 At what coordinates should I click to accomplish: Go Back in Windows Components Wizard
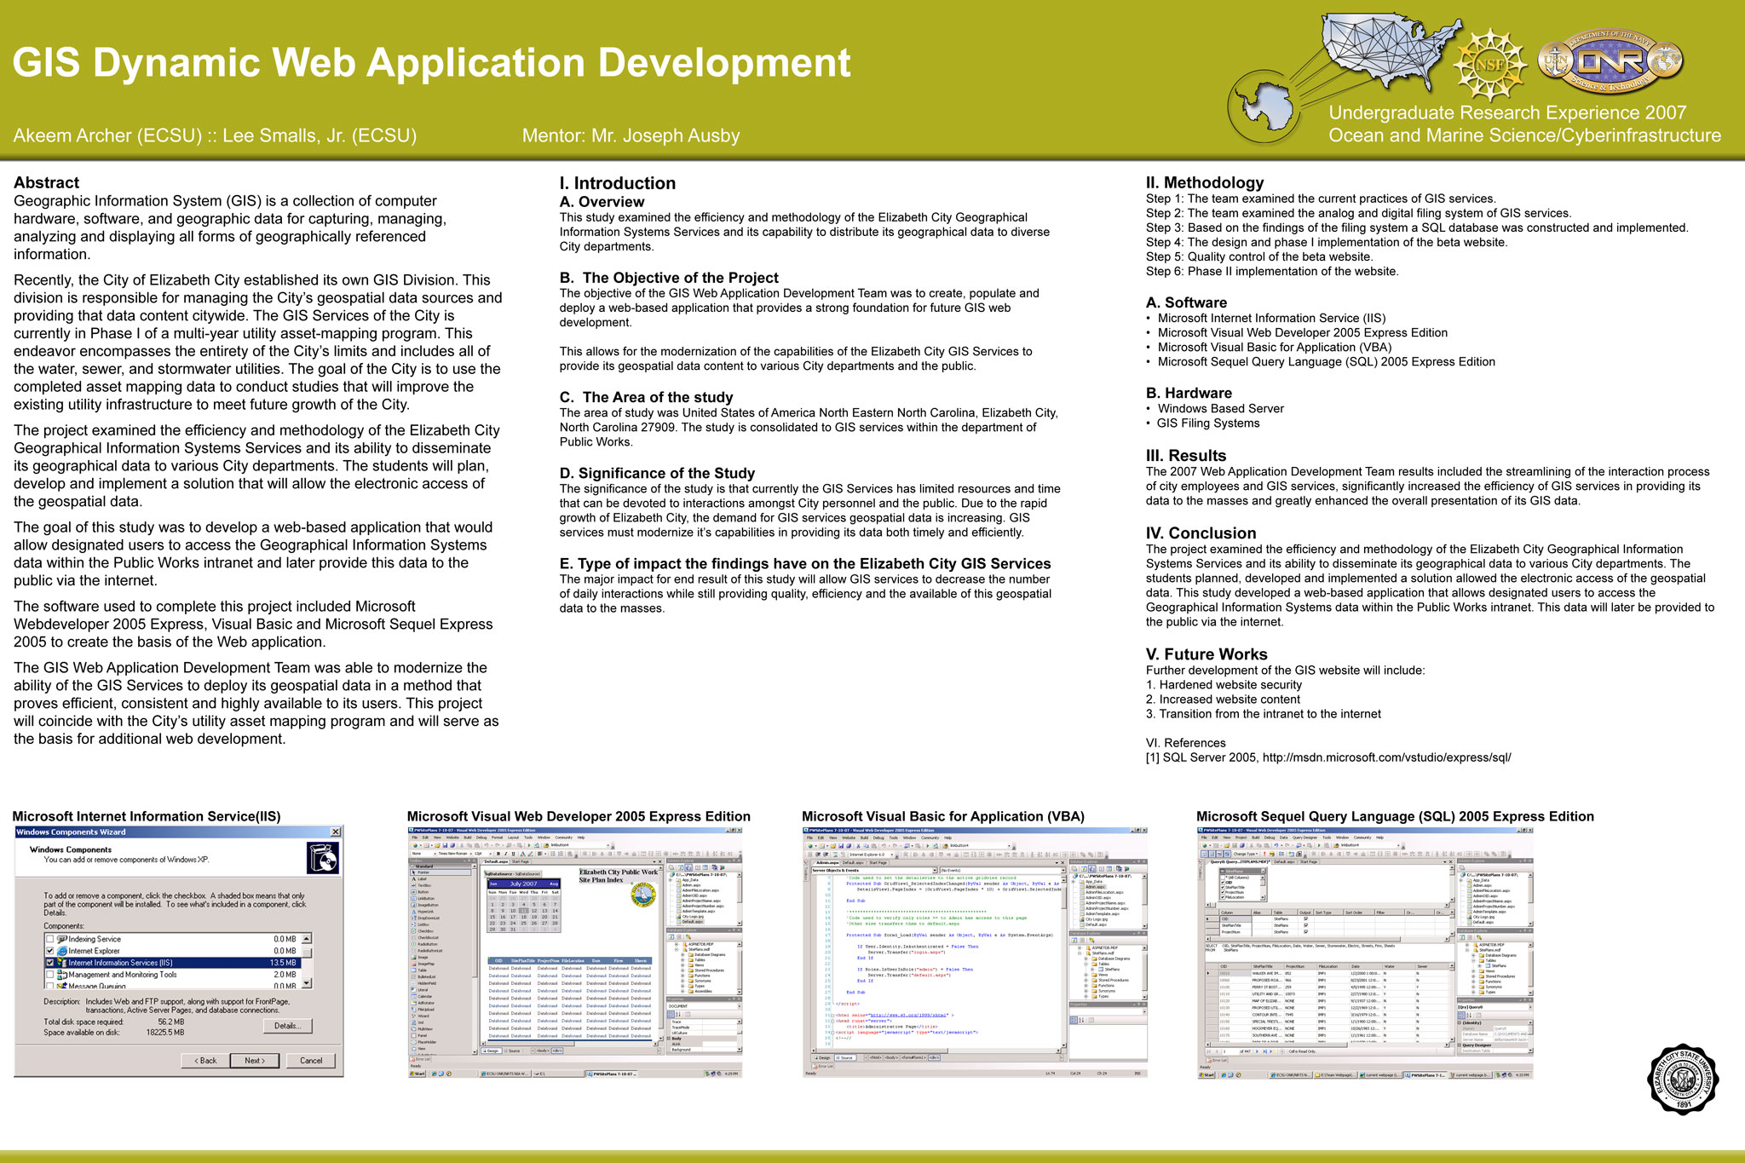tap(205, 1061)
